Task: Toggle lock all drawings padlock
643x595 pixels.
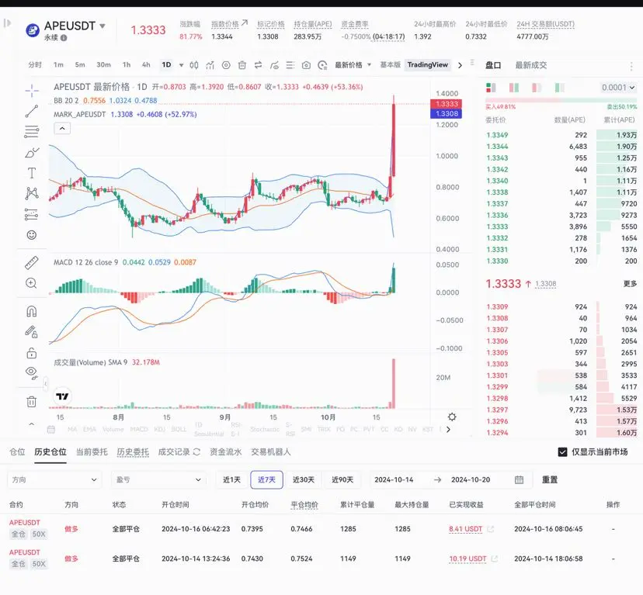Action: click(x=32, y=353)
